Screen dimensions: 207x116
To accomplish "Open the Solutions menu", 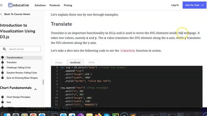I will (40, 5).
